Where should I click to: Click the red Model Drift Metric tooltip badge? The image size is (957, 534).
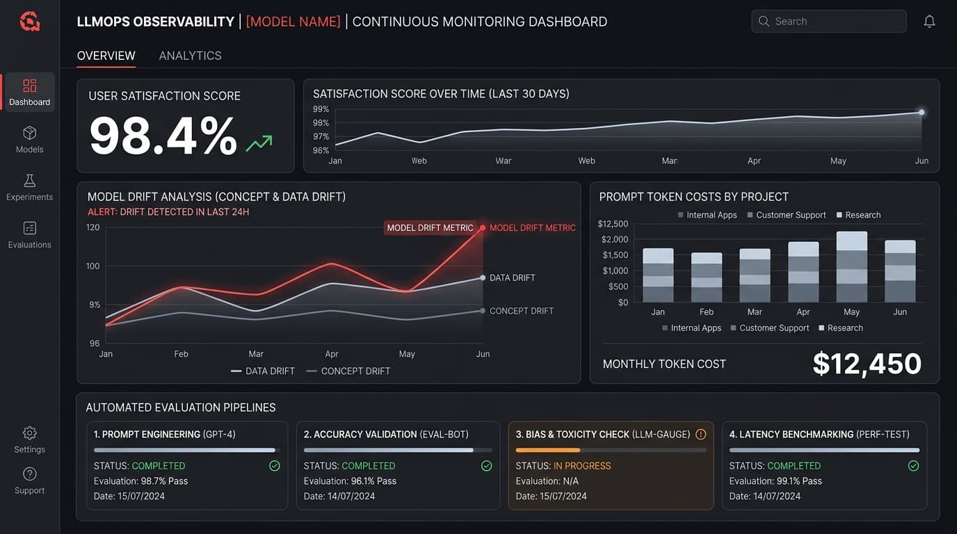coord(431,228)
